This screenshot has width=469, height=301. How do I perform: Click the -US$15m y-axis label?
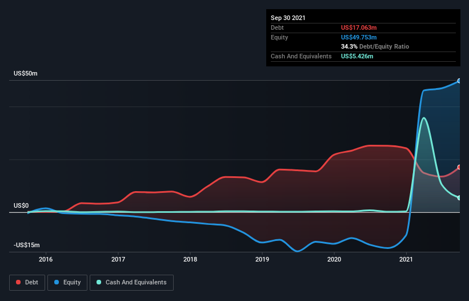(x=27, y=245)
